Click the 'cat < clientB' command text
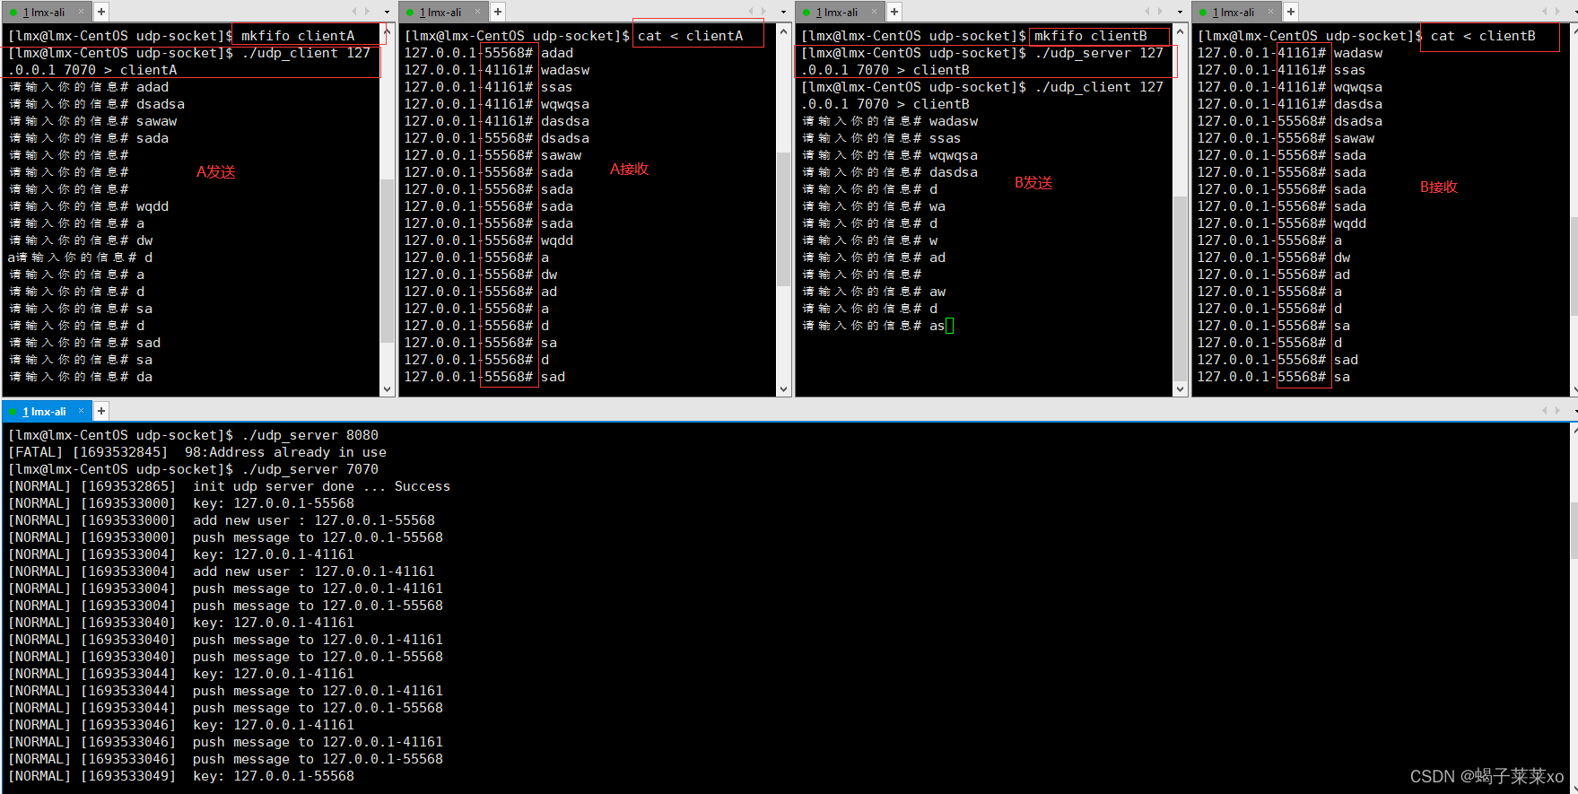Viewport: 1578px width, 794px height. (x=1484, y=36)
